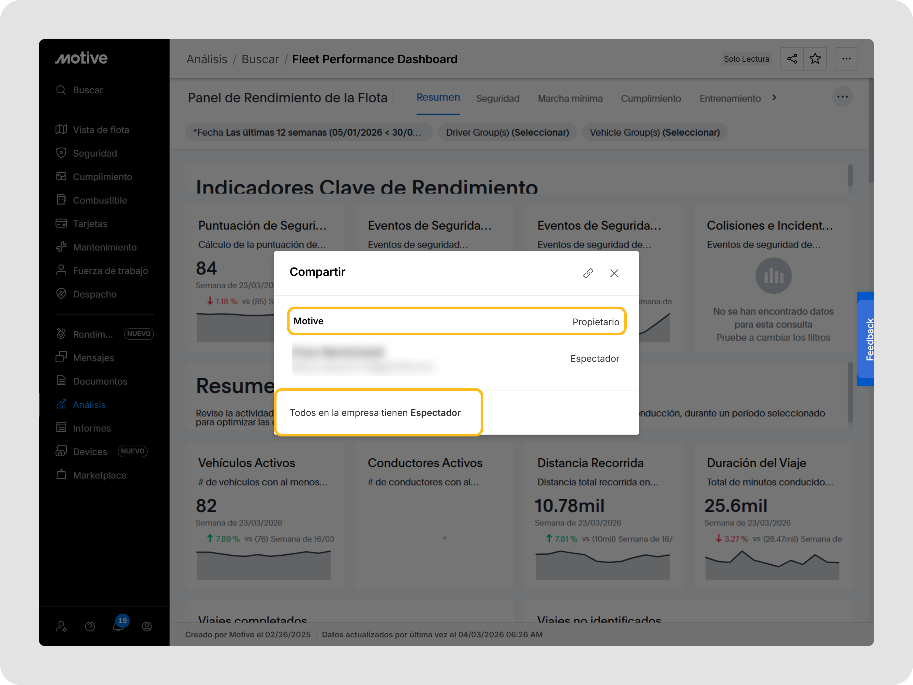Click the share icon in header
This screenshot has height=685, width=913.
[792, 59]
